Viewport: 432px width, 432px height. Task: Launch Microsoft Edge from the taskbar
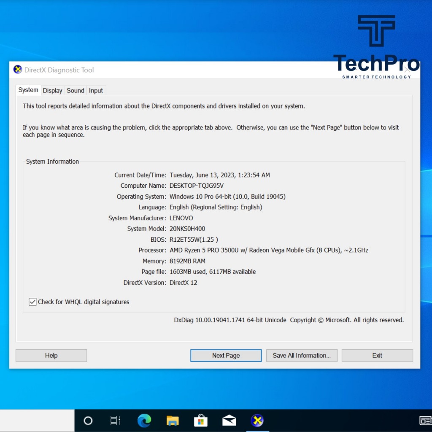144,420
